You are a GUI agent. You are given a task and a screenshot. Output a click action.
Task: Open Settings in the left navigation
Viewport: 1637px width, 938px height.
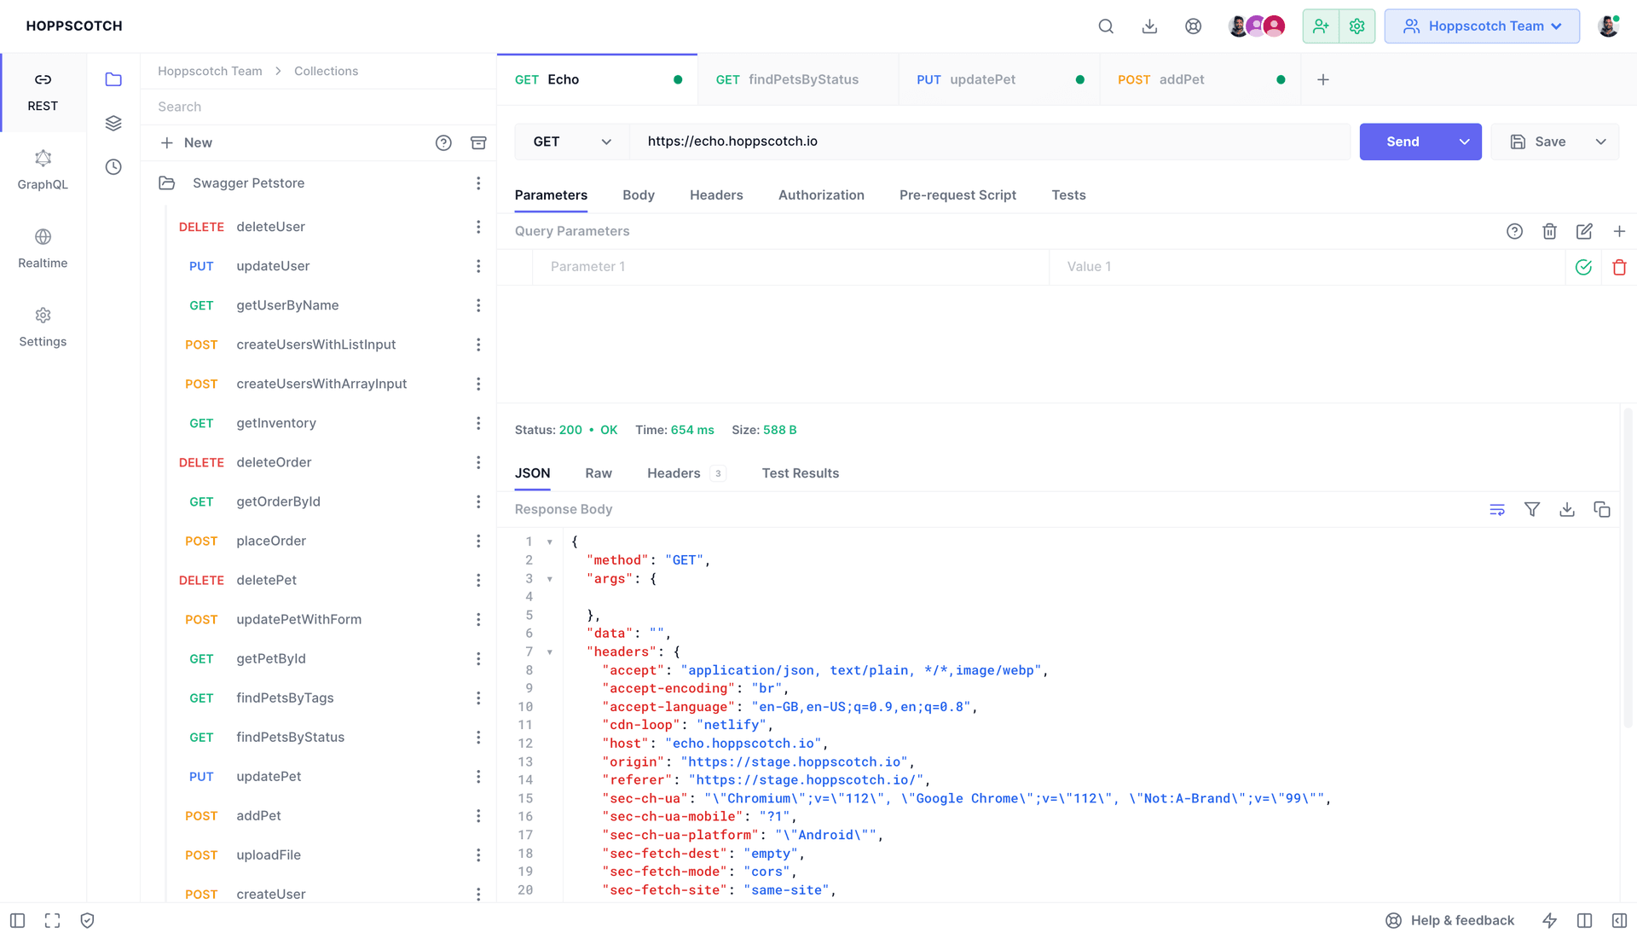point(43,327)
